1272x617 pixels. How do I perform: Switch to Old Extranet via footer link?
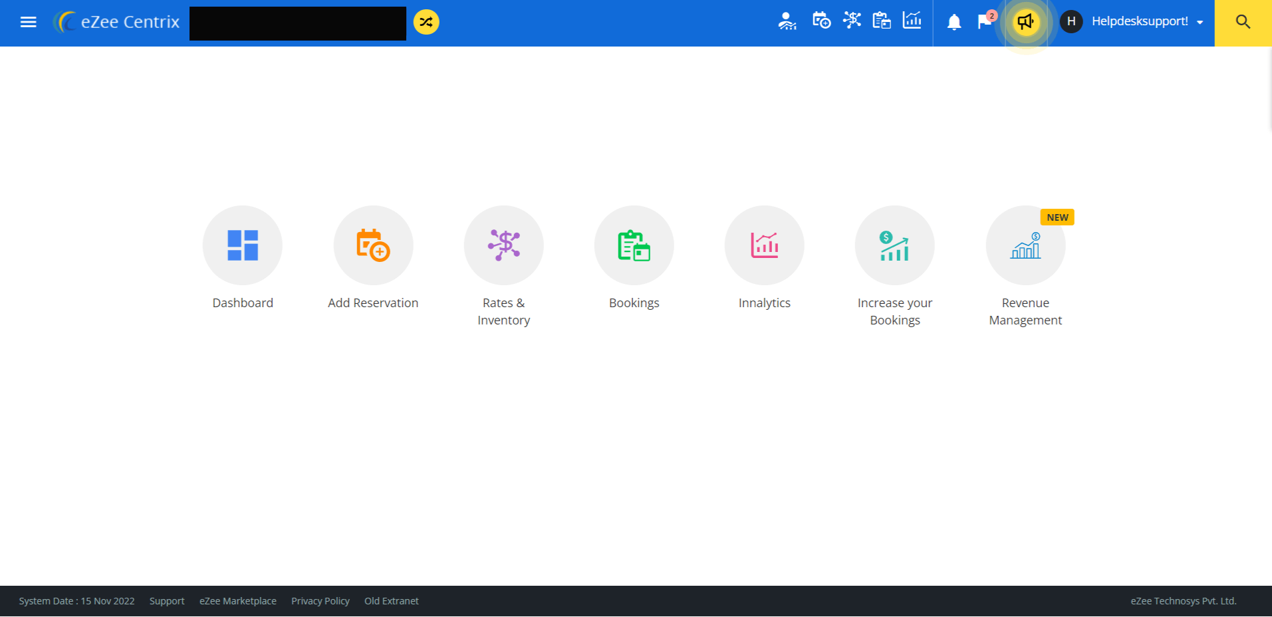[392, 601]
